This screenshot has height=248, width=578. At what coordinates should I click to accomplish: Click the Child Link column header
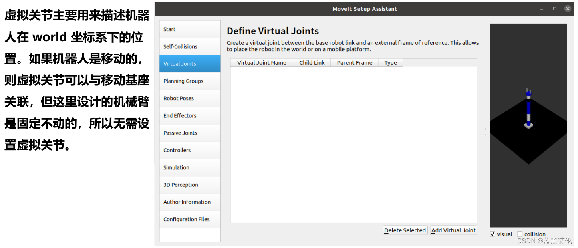pyautogui.click(x=312, y=63)
